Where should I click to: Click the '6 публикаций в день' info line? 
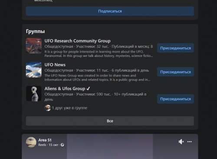[130, 70]
